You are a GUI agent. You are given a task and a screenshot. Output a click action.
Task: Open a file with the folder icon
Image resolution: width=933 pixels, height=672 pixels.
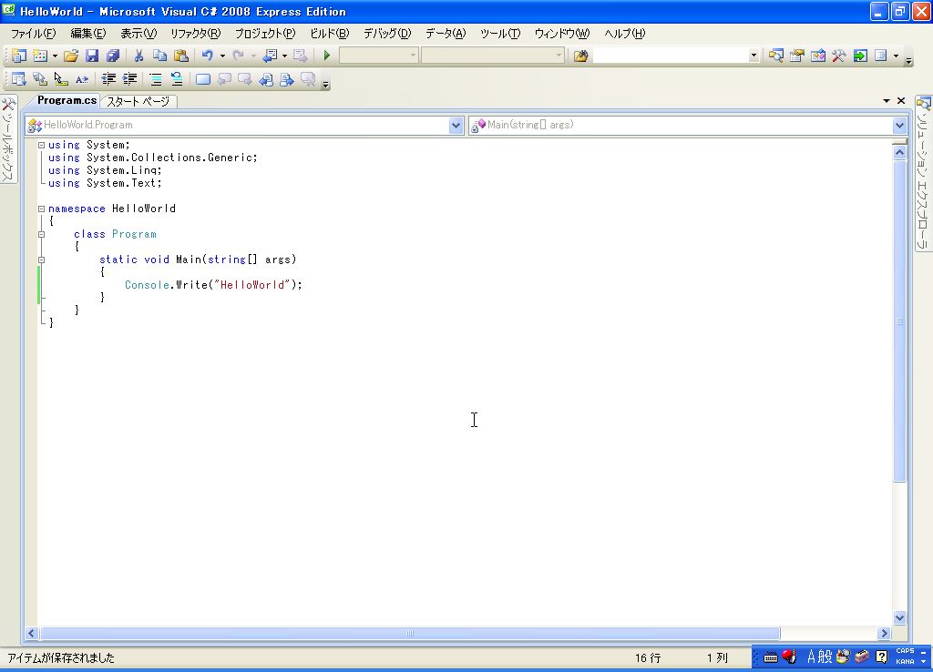pyautogui.click(x=71, y=56)
